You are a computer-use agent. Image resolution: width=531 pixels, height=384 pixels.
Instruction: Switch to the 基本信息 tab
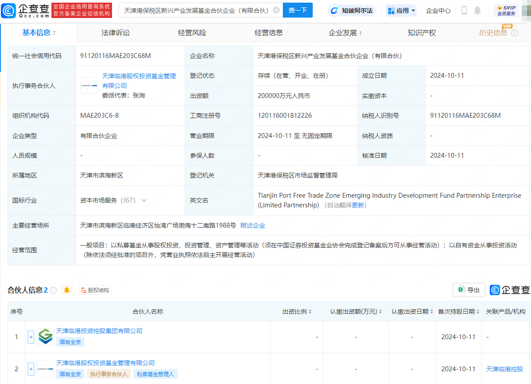pyautogui.click(x=39, y=33)
